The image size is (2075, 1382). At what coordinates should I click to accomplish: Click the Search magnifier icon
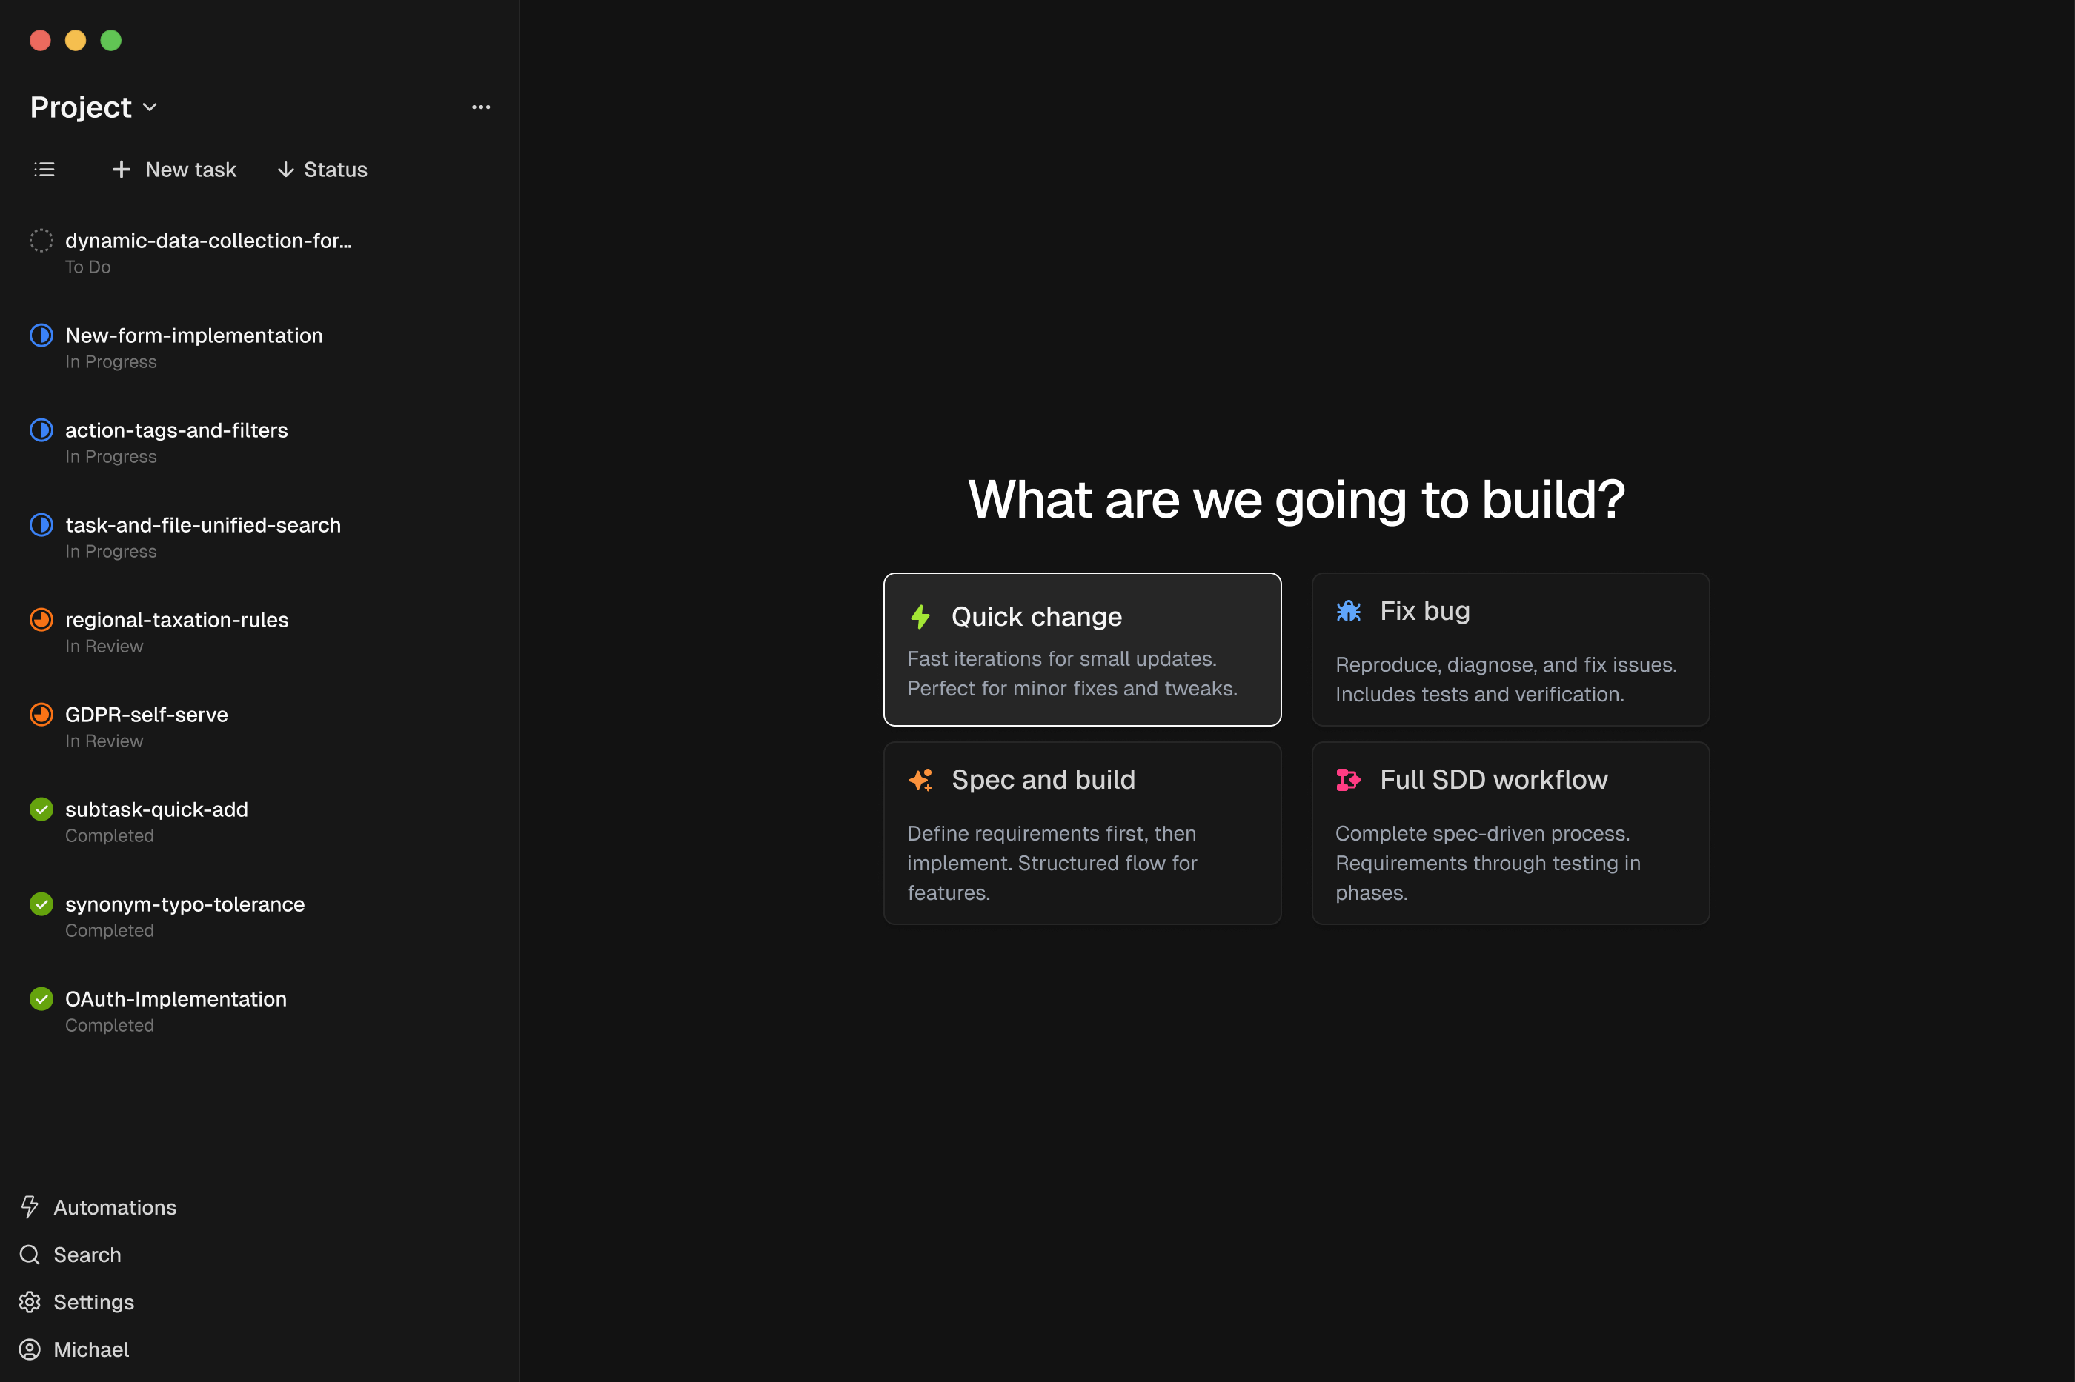pyautogui.click(x=30, y=1254)
